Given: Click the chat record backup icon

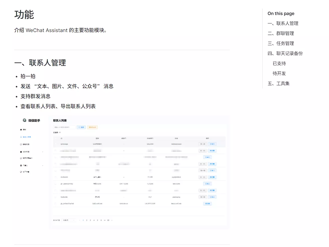Looking at the screenshot, I should pyautogui.click(x=21, y=158).
